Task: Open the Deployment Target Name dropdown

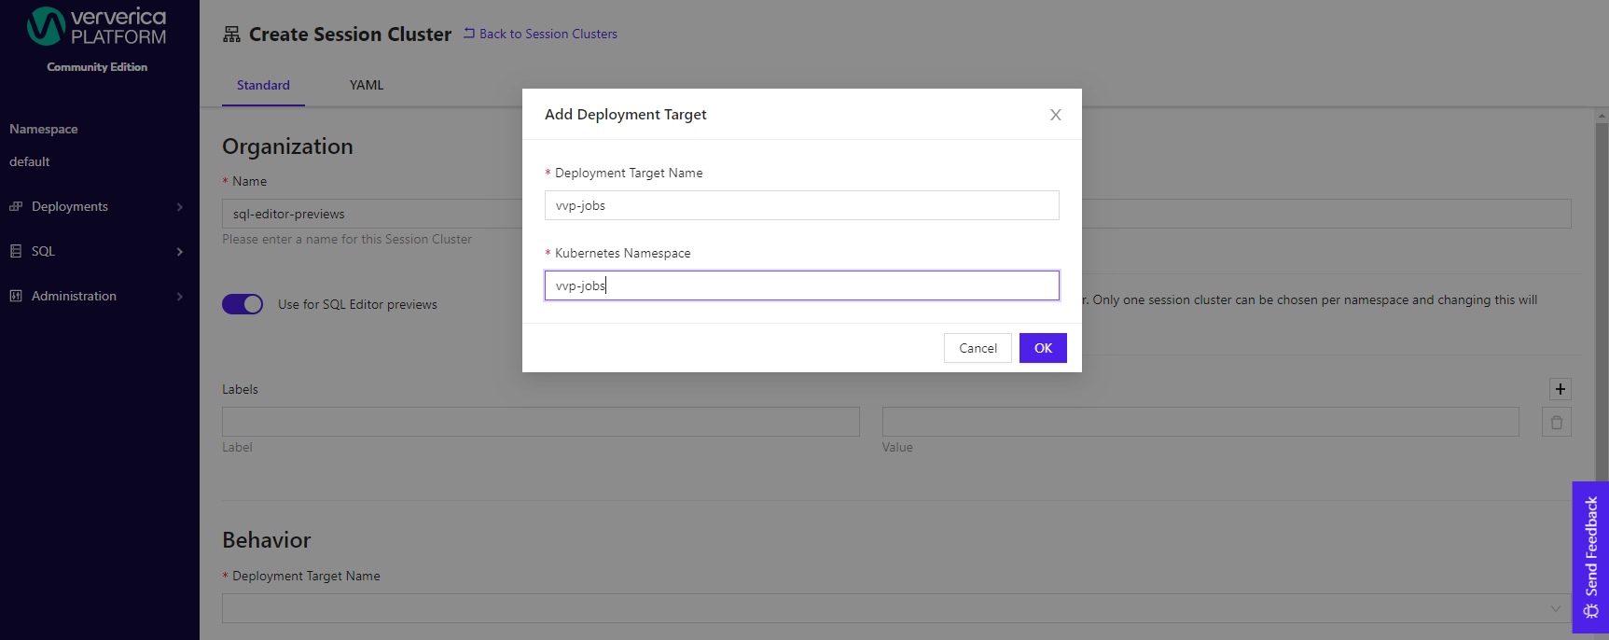Action: [896, 608]
